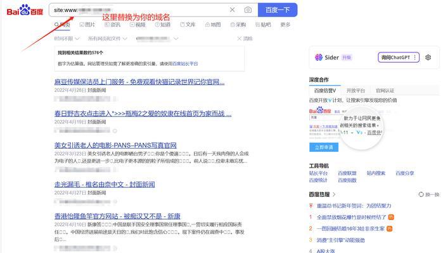The image size is (443, 253).
Task: Refresh hot searches with 换一换
Action: [x=429, y=194]
